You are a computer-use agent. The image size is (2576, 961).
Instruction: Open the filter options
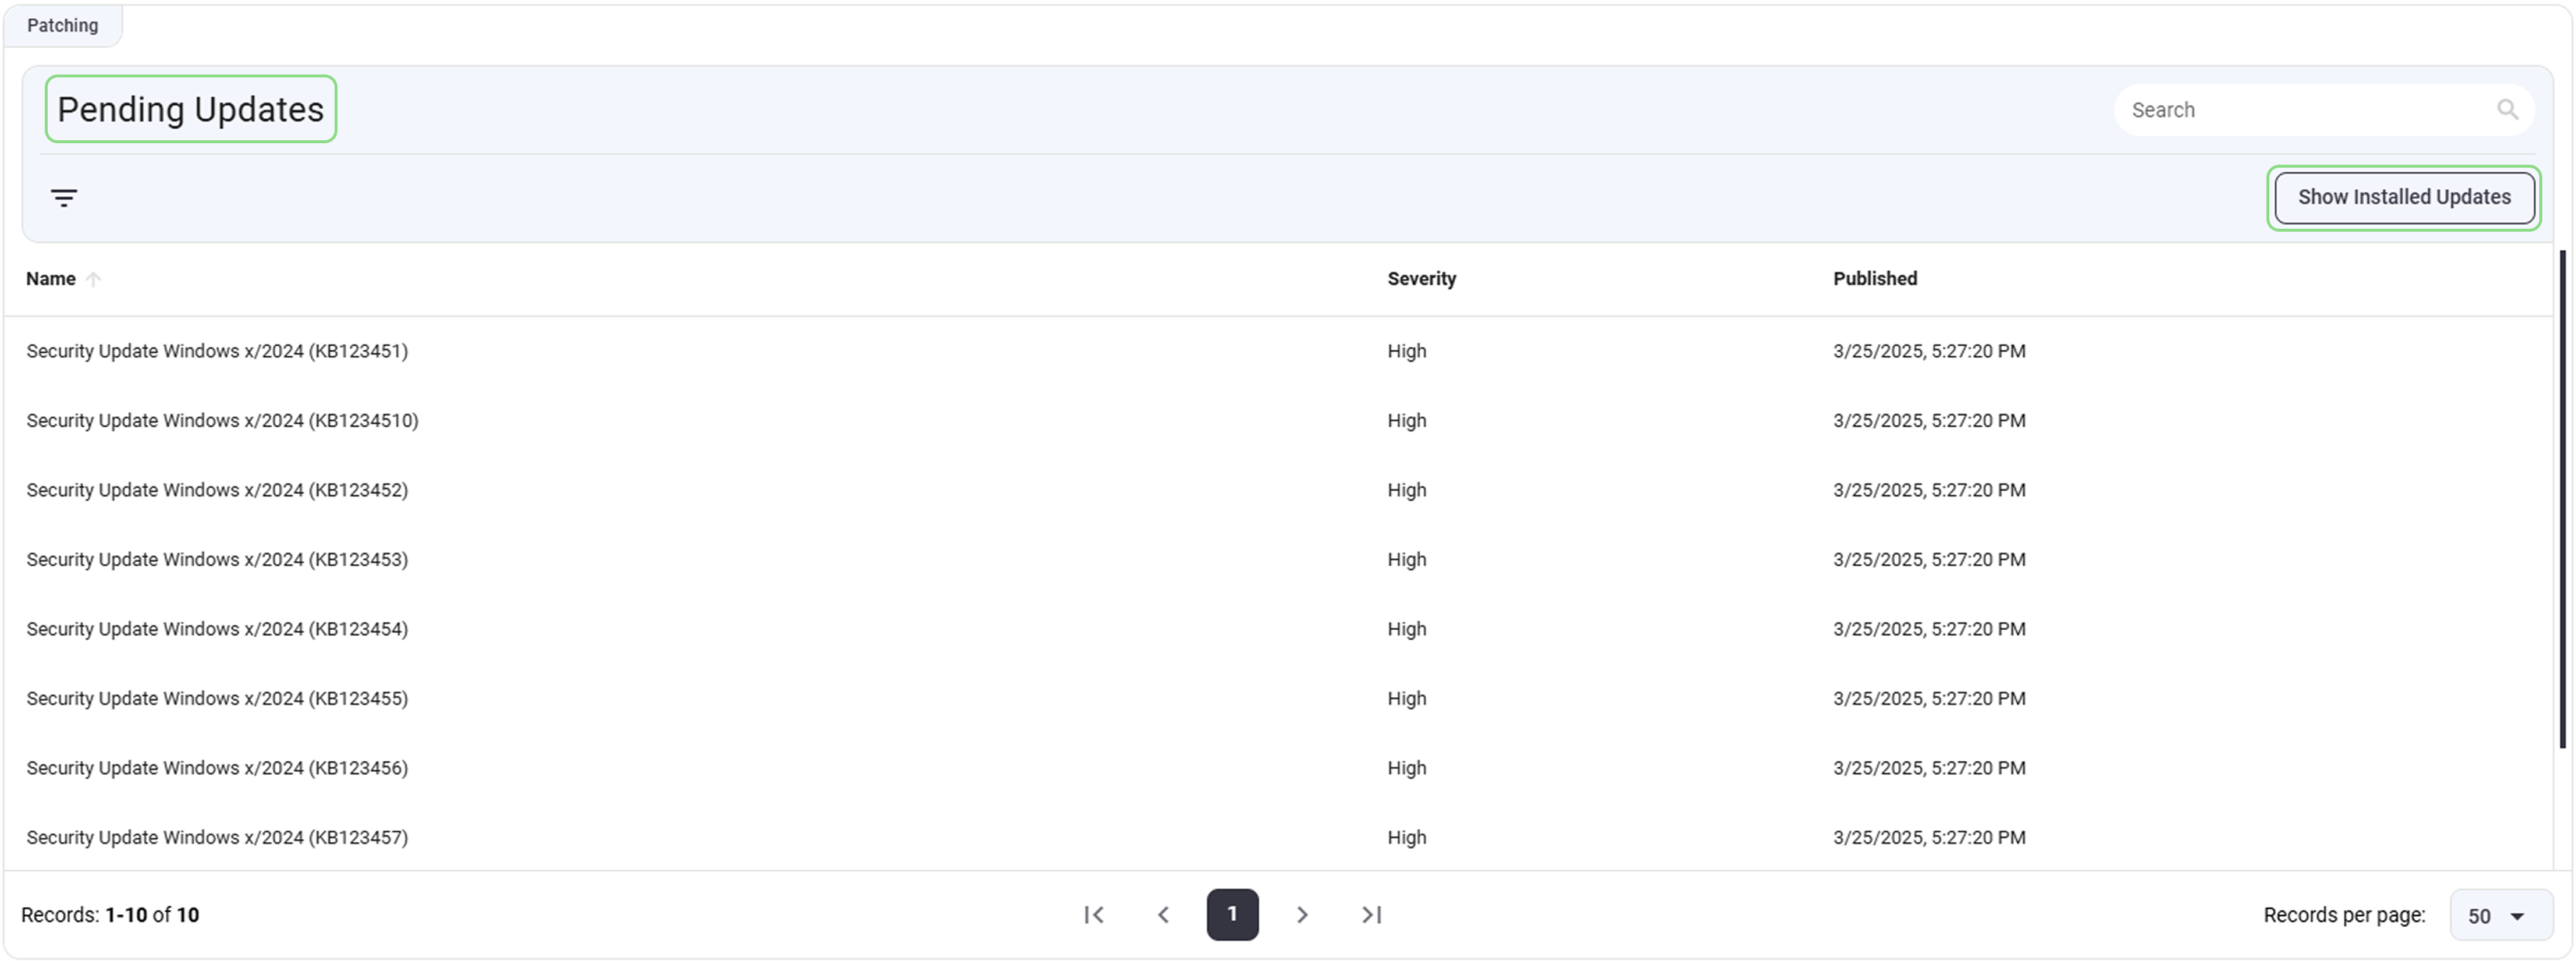pos(64,197)
